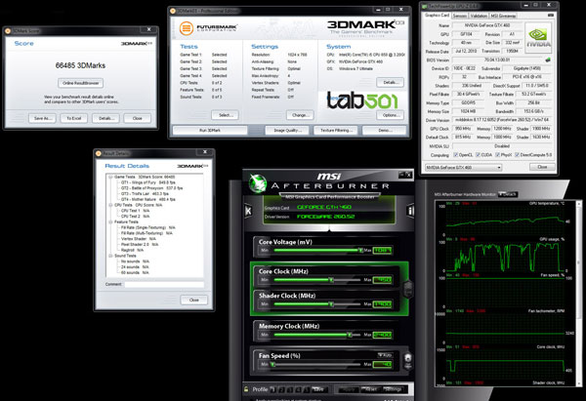586x401 pixels.
Task: Adjust the Fan Speed slider handle
Action: tap(273, 364)
